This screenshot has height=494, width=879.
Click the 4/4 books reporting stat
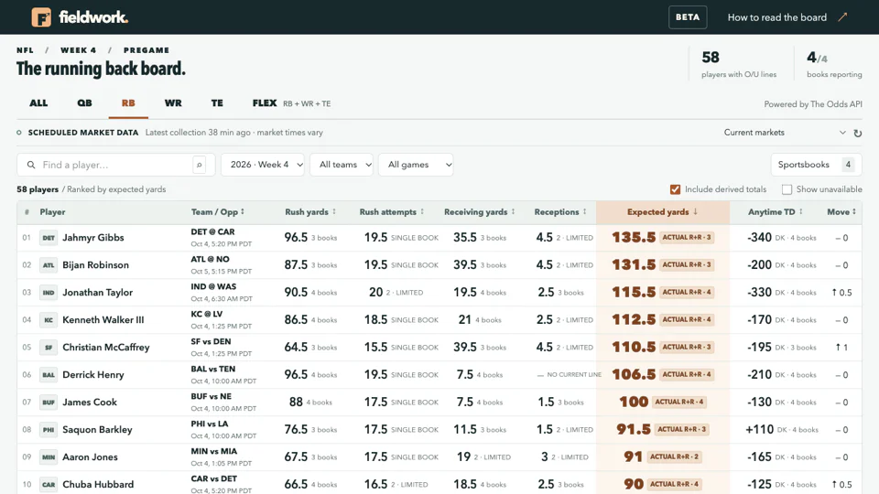(834, 64)
